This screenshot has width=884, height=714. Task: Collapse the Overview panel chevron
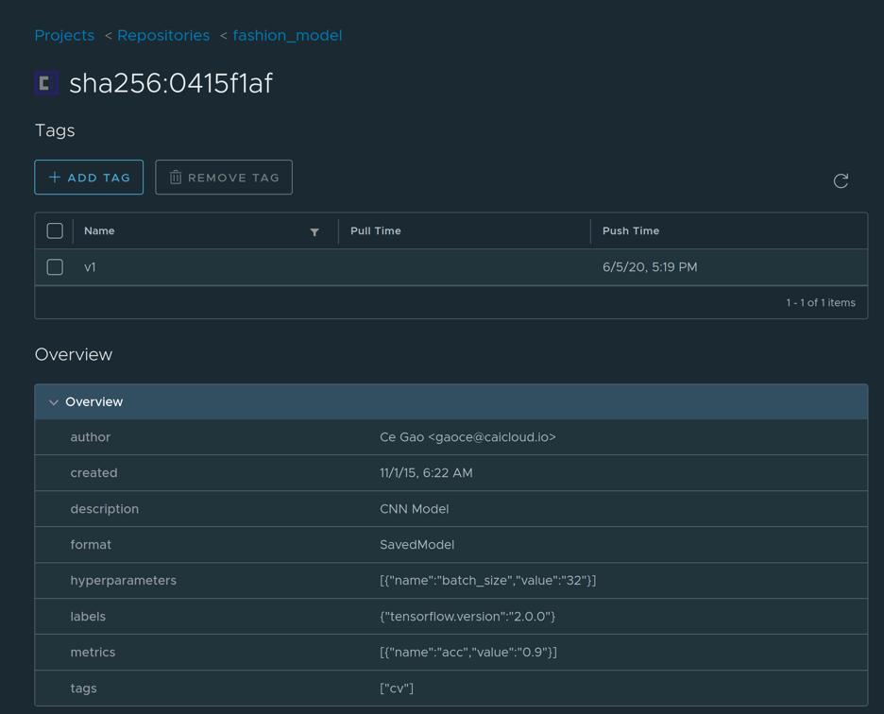click(x=54, y=402)
